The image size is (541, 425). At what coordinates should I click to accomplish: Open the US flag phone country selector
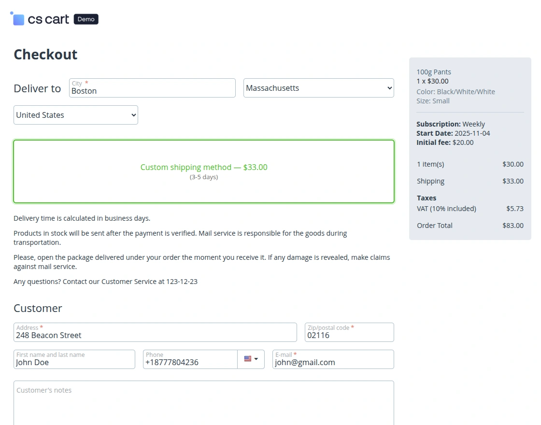251,359
